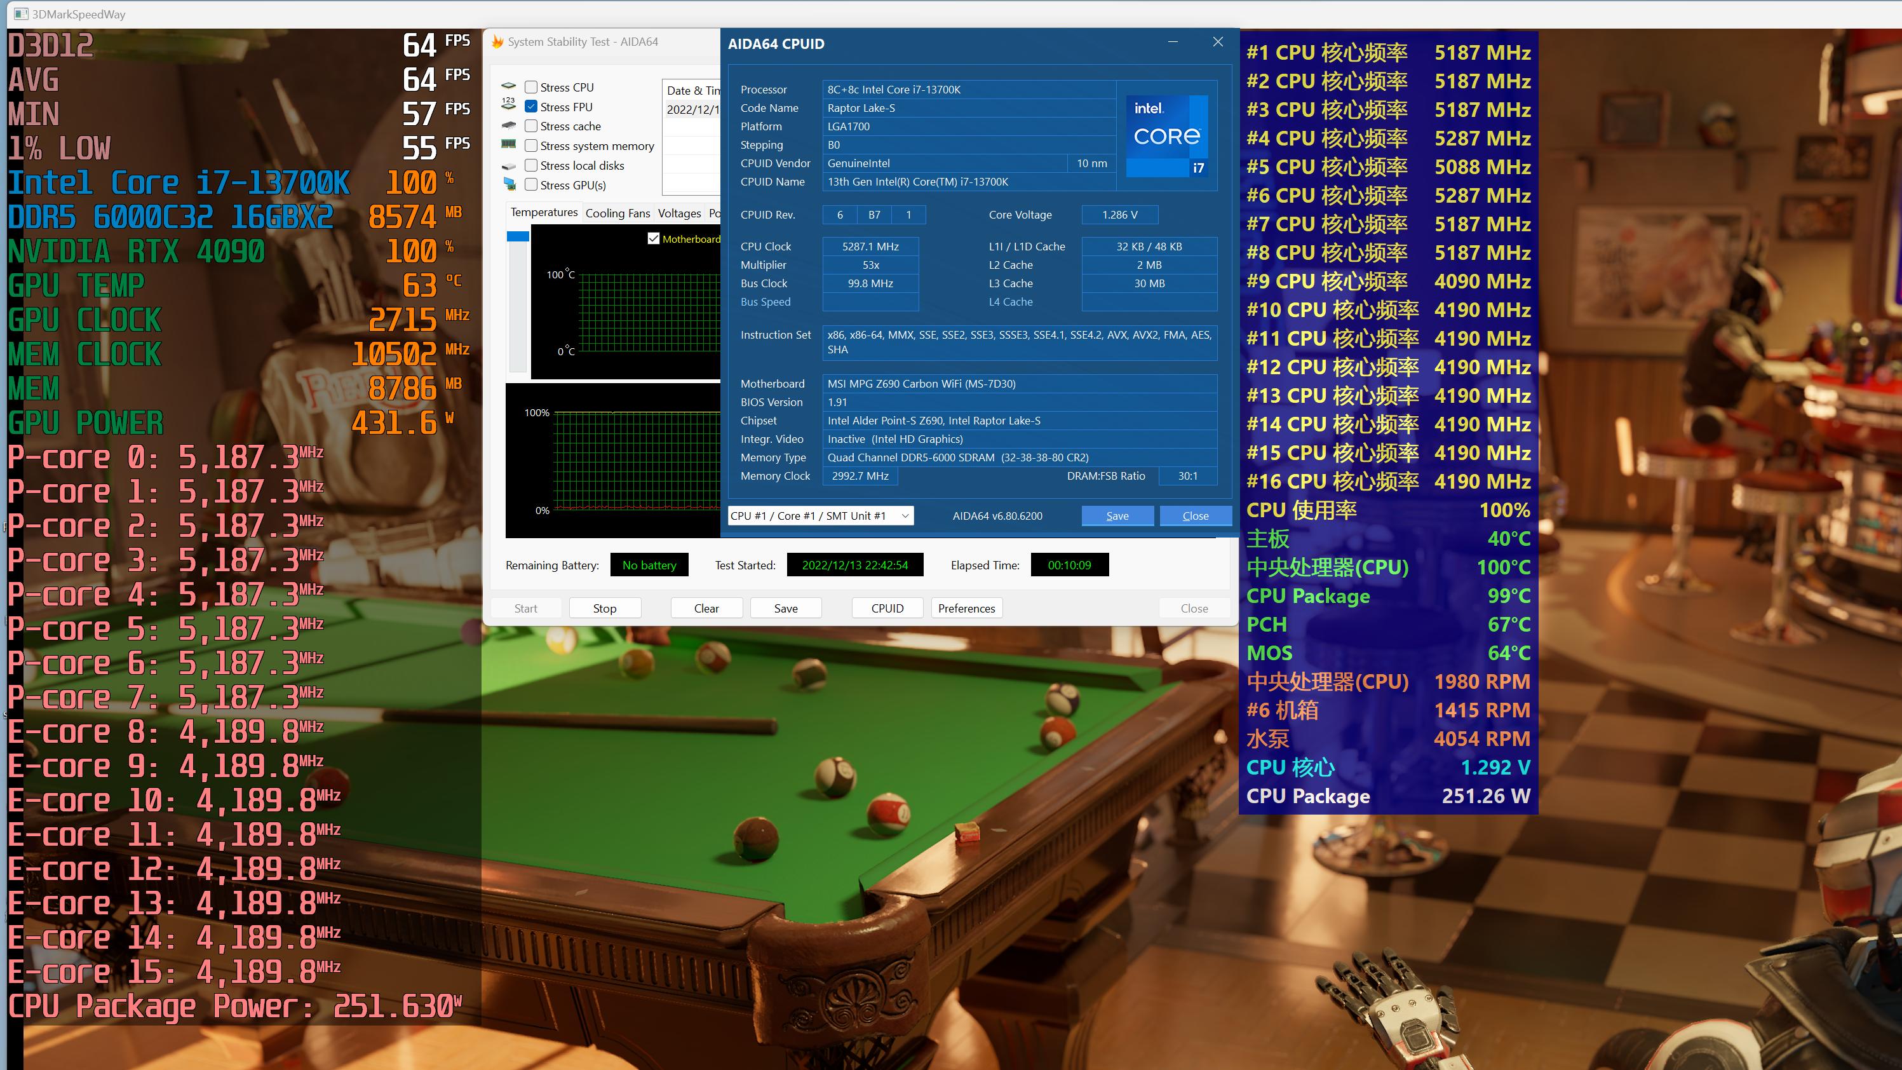The image size is (1902, 1070).
Task: Click Save in the AIDA64 CPUID window
Action: point(1116,515)
